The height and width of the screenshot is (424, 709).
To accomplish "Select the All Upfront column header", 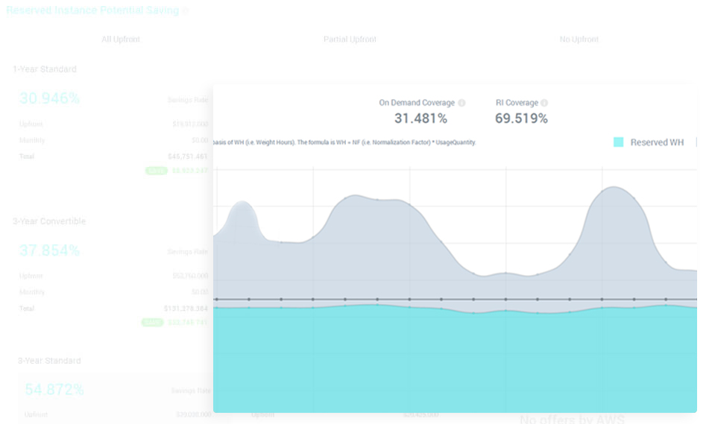I will (121, 39).
